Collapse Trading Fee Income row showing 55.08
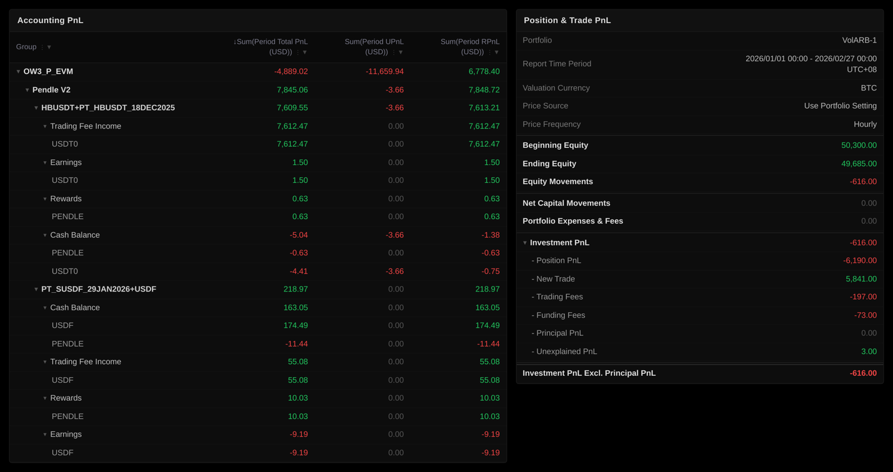Image resolution: width=893 pixels, height=472 pixels. click(x=45, y=362)
